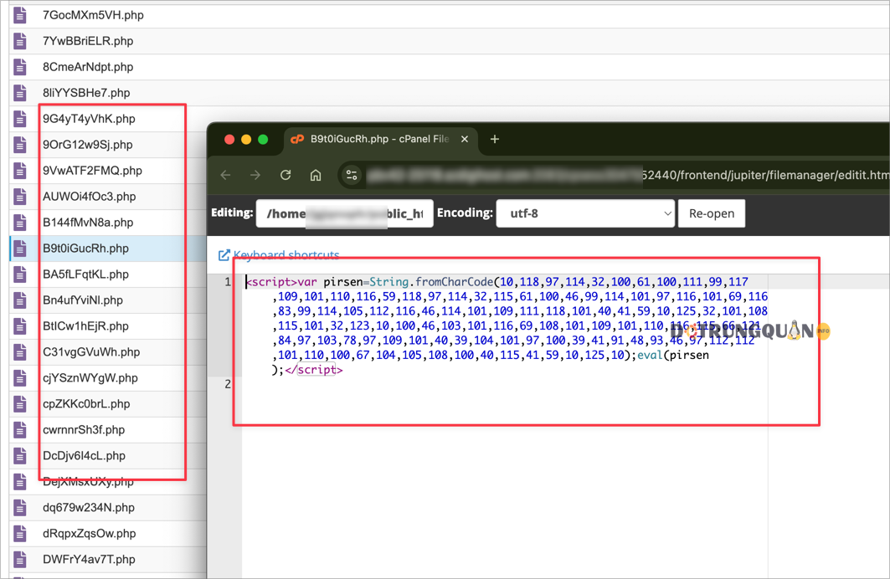Image resolution: width=890 pixels, height=579 pixels.
Task: Select file dRqpxZqsOw.php
Action: [89, 534]
